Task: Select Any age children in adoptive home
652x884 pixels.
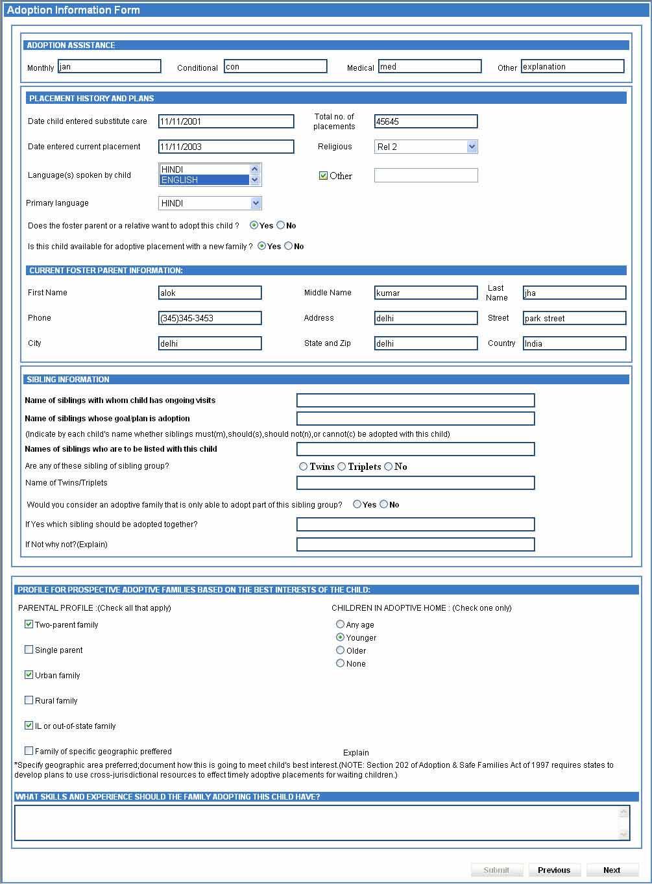Action: [x=340, y=624]
